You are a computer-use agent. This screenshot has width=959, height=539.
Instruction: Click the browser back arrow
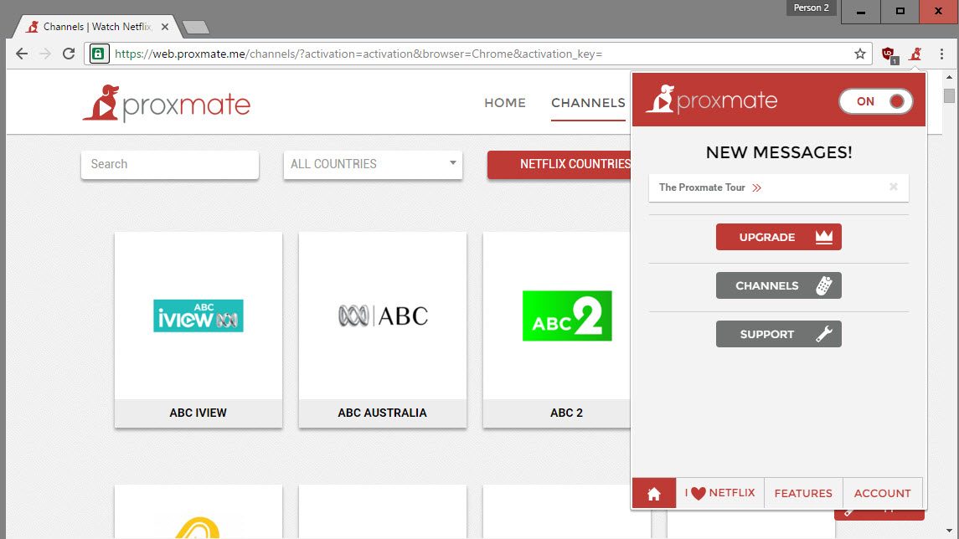pos(22,54)
